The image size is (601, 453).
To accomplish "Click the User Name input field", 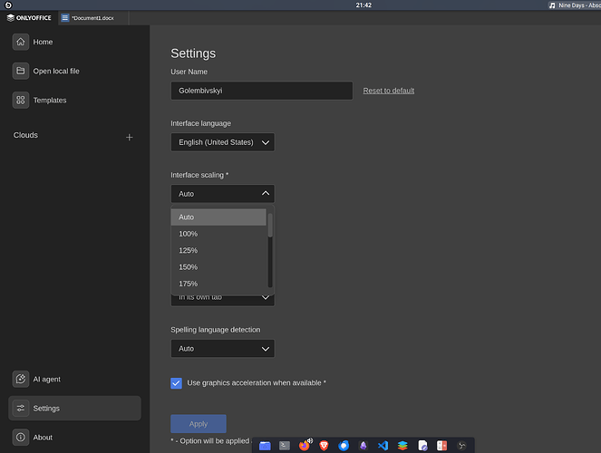I will tap(261, 91).
